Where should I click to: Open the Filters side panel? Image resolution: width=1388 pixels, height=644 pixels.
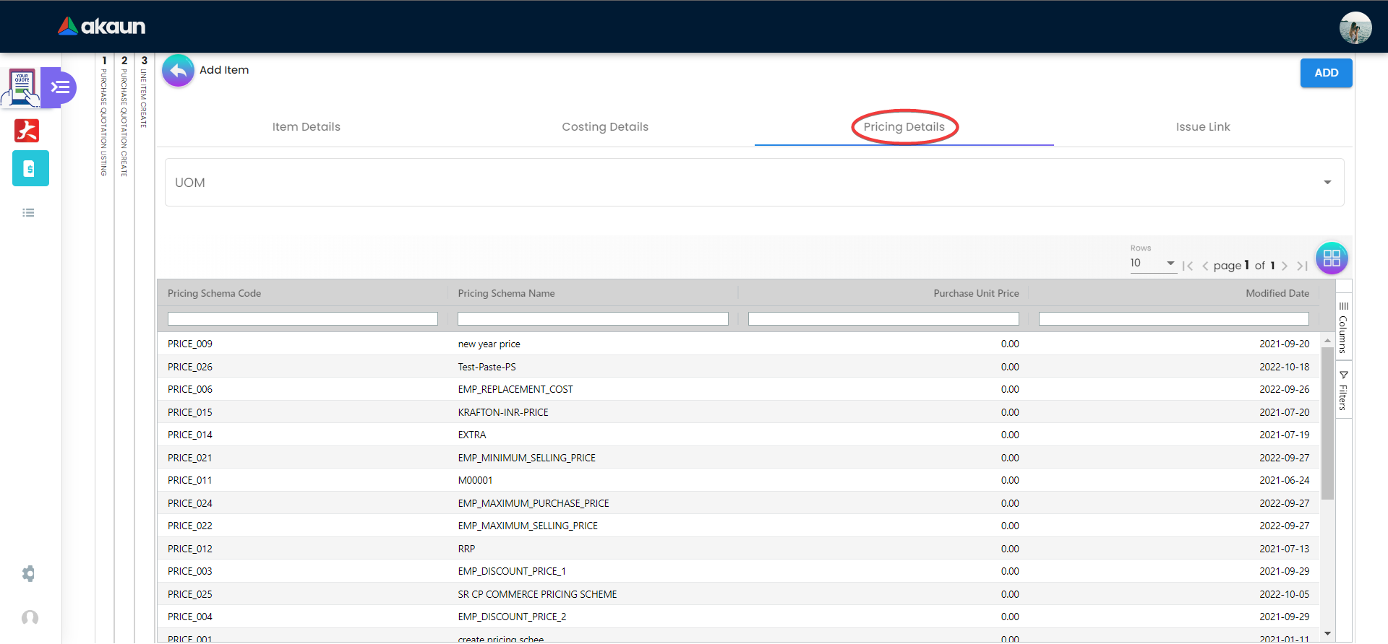(1343, 391)
